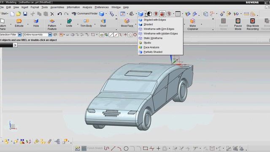The height and width of the screenshot is (152, 270).
Task: Open the Tools menu
Action: (45, 7)
